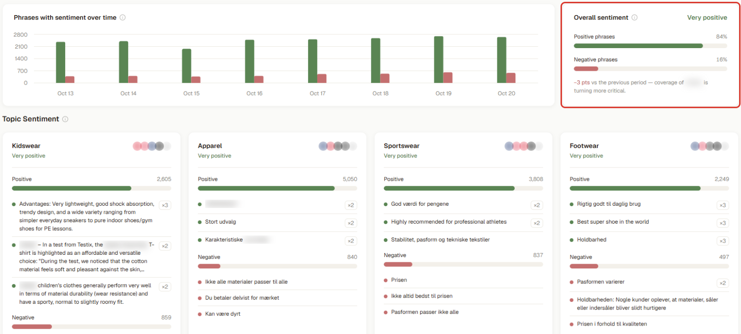Select the Kidswear Positive 2,605 bar
The image size is (741, 334).
click(92, 188)
